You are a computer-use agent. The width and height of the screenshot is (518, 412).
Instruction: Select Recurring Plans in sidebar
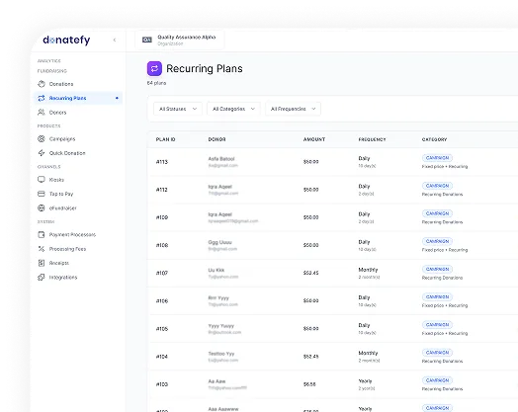(78, 98)
